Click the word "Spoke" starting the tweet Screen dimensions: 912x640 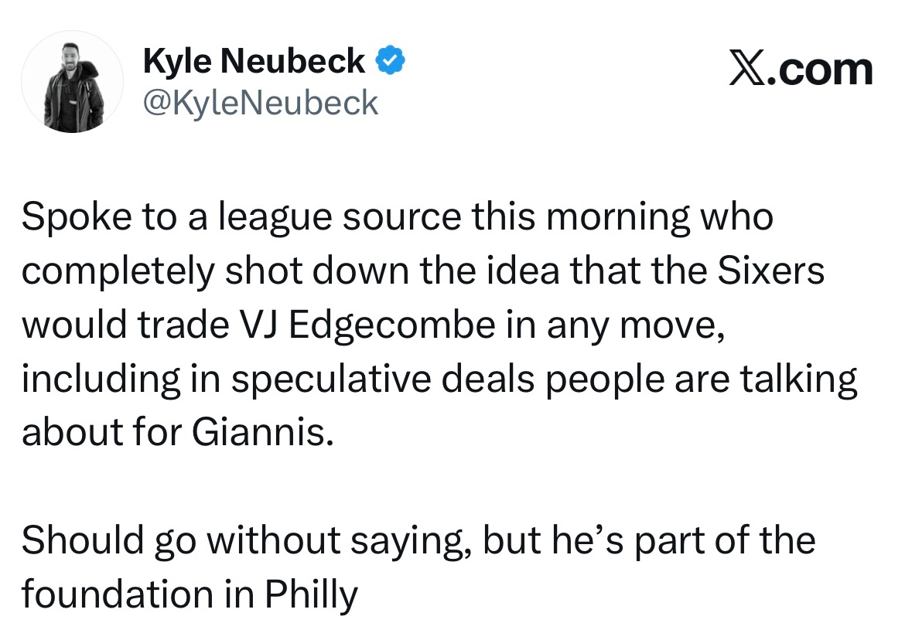click(66, 219)
